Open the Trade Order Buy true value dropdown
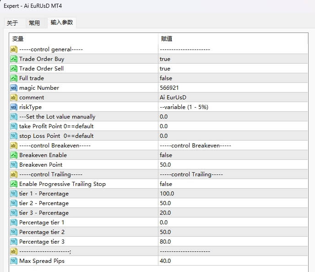This screenshot has width=315, height=272. (165, 59)
